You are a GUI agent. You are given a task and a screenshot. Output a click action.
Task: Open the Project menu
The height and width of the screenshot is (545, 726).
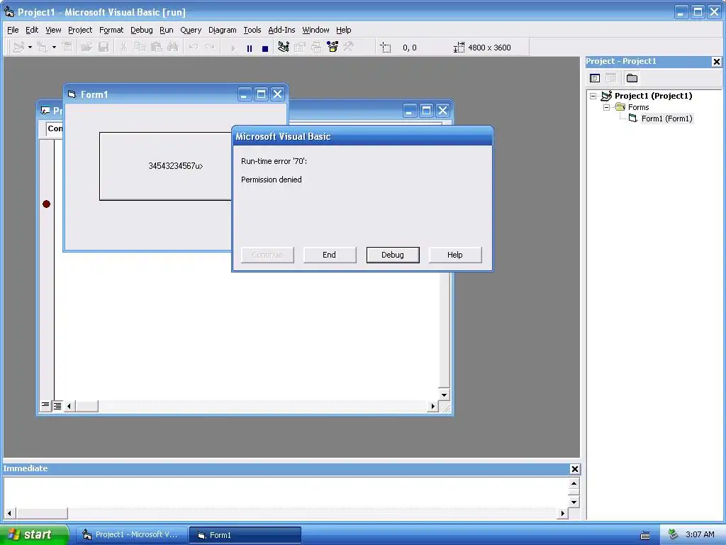tap(80, 30)
